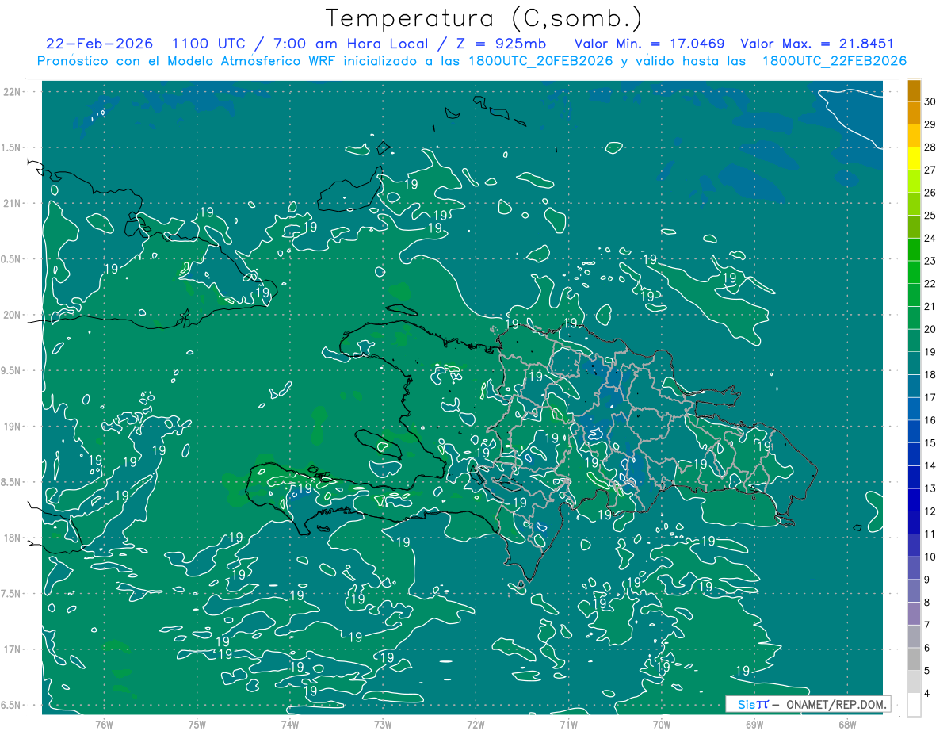Click the yellow legend swatch between 27 and 28
The height and width of the screenshot is (735, 951).
click(x=915, y=158)
